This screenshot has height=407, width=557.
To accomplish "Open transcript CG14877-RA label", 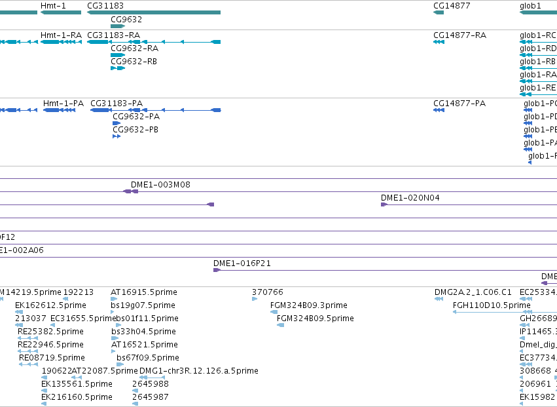I will pyautogui.click(x=460, y=35).
